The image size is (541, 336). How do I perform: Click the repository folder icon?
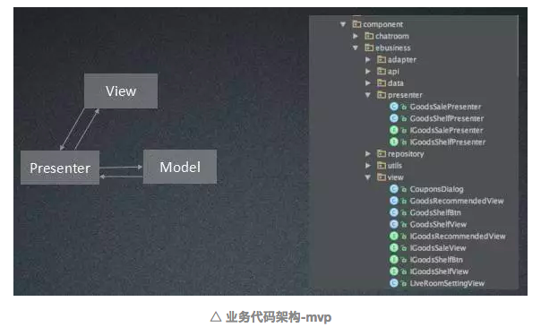click(x=382, y=153)
